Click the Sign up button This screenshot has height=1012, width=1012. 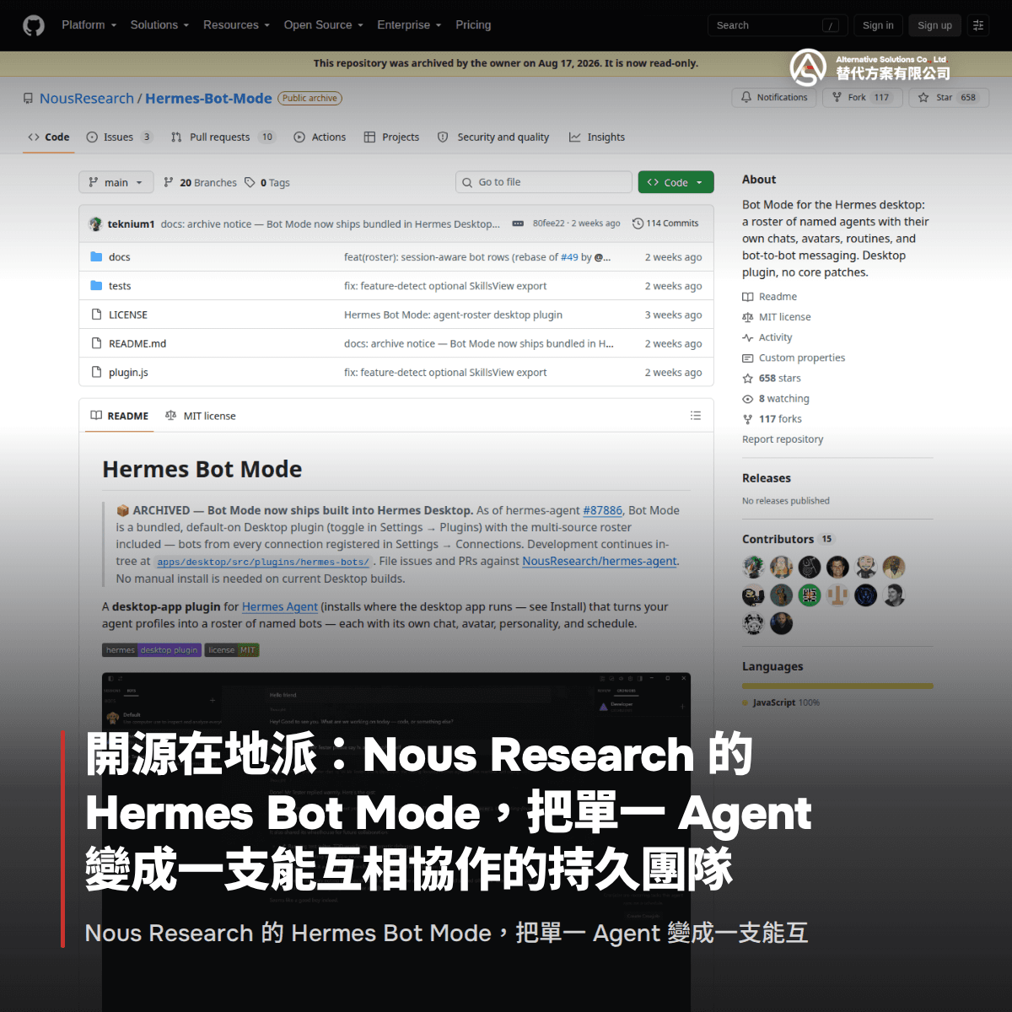934,25
